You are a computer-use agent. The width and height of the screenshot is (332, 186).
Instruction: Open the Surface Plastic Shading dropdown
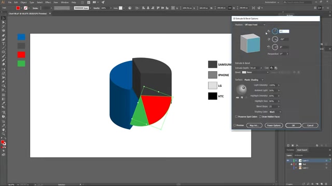click(254, 80)
